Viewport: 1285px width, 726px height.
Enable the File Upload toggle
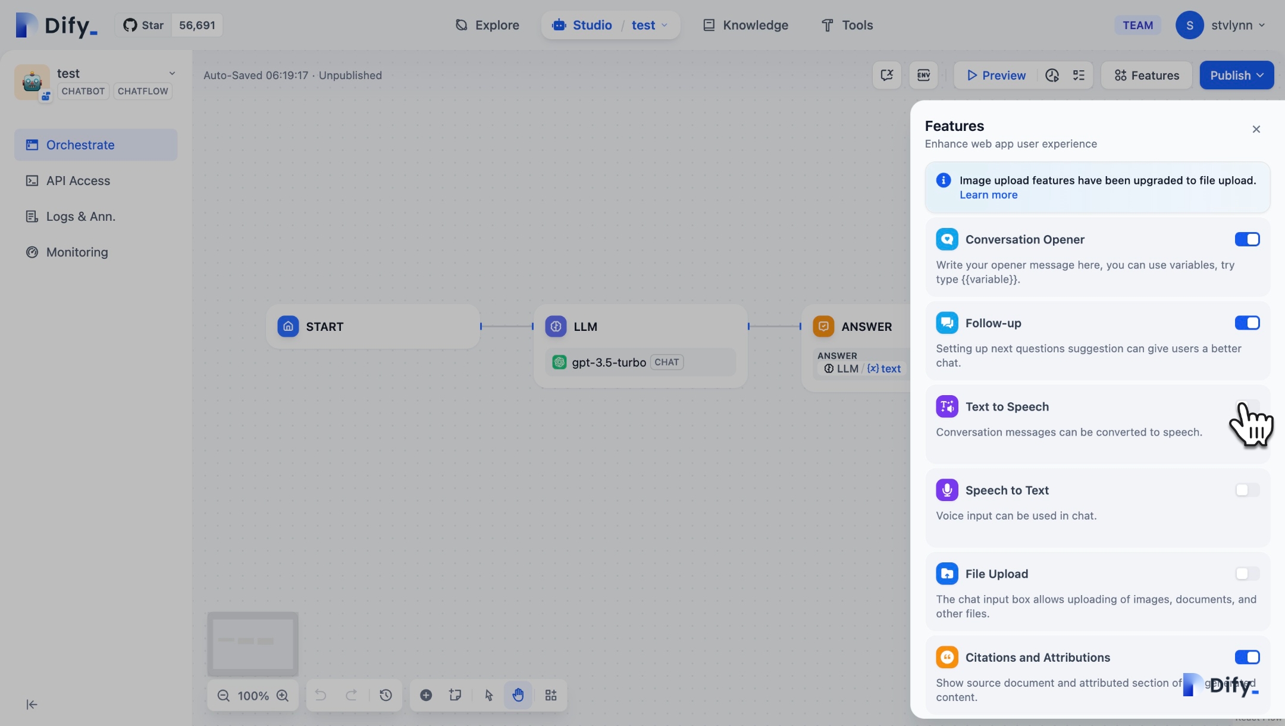[x=1247, y=574]
